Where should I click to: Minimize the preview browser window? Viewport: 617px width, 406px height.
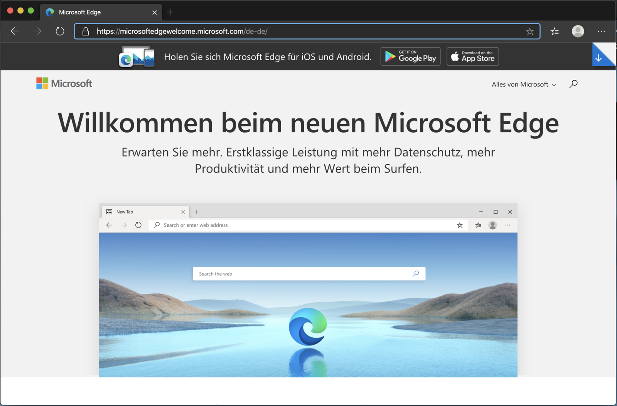point(481,212)
